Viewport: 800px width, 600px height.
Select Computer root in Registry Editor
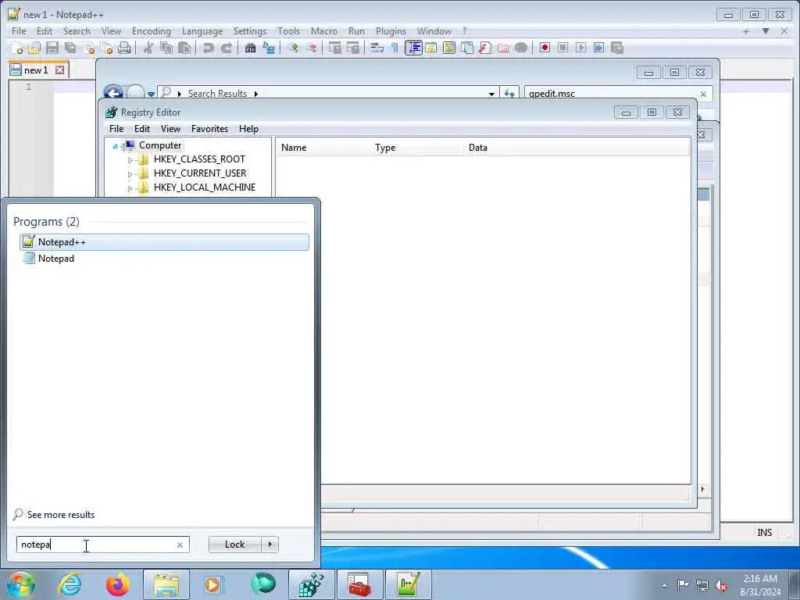point(160,145)
